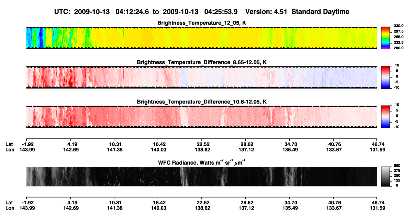Click the end time 04:25:53.9 in the header
Image resolution: width=419 pixels, height=215 pixels.
pyautogui.click(x=221, y=12)
